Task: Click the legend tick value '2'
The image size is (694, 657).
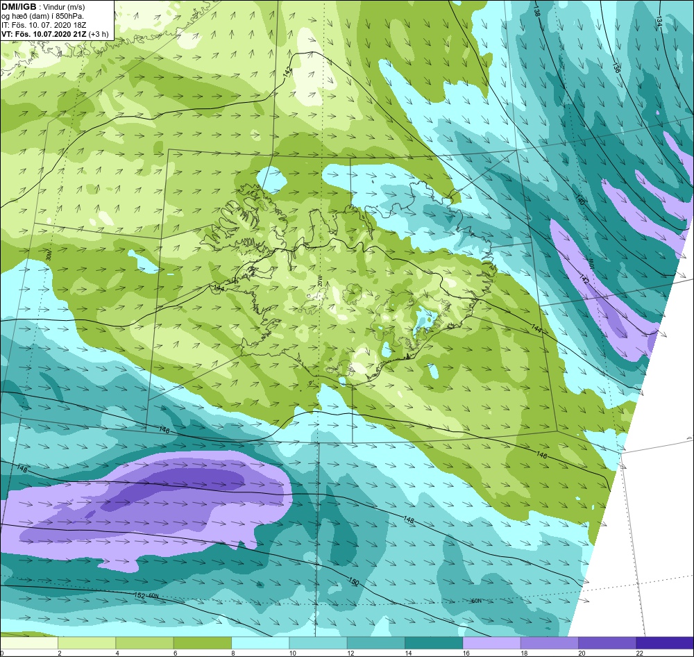Action: [x=60, y=653]
